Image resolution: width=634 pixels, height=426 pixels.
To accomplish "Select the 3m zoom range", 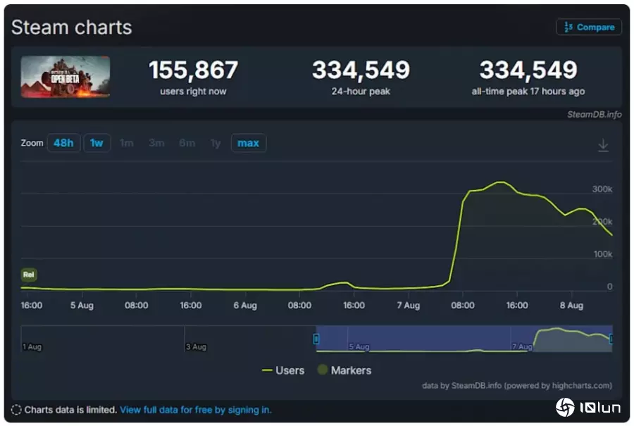I will click(156, 143).
